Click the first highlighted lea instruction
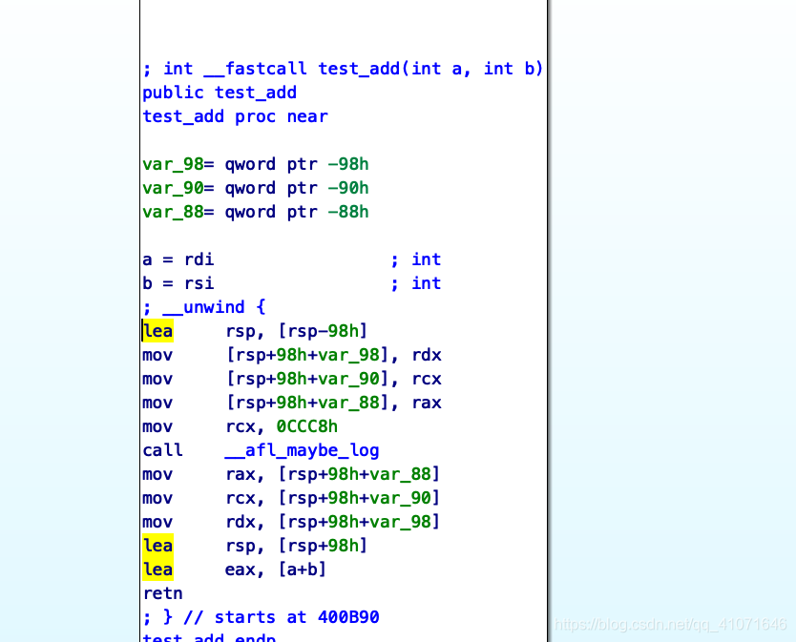 [x=157, y=330]
